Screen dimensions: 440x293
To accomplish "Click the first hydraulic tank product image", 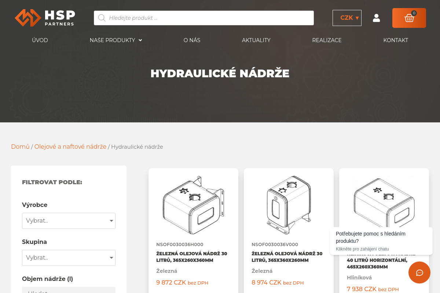I will (x=193, y=205).
